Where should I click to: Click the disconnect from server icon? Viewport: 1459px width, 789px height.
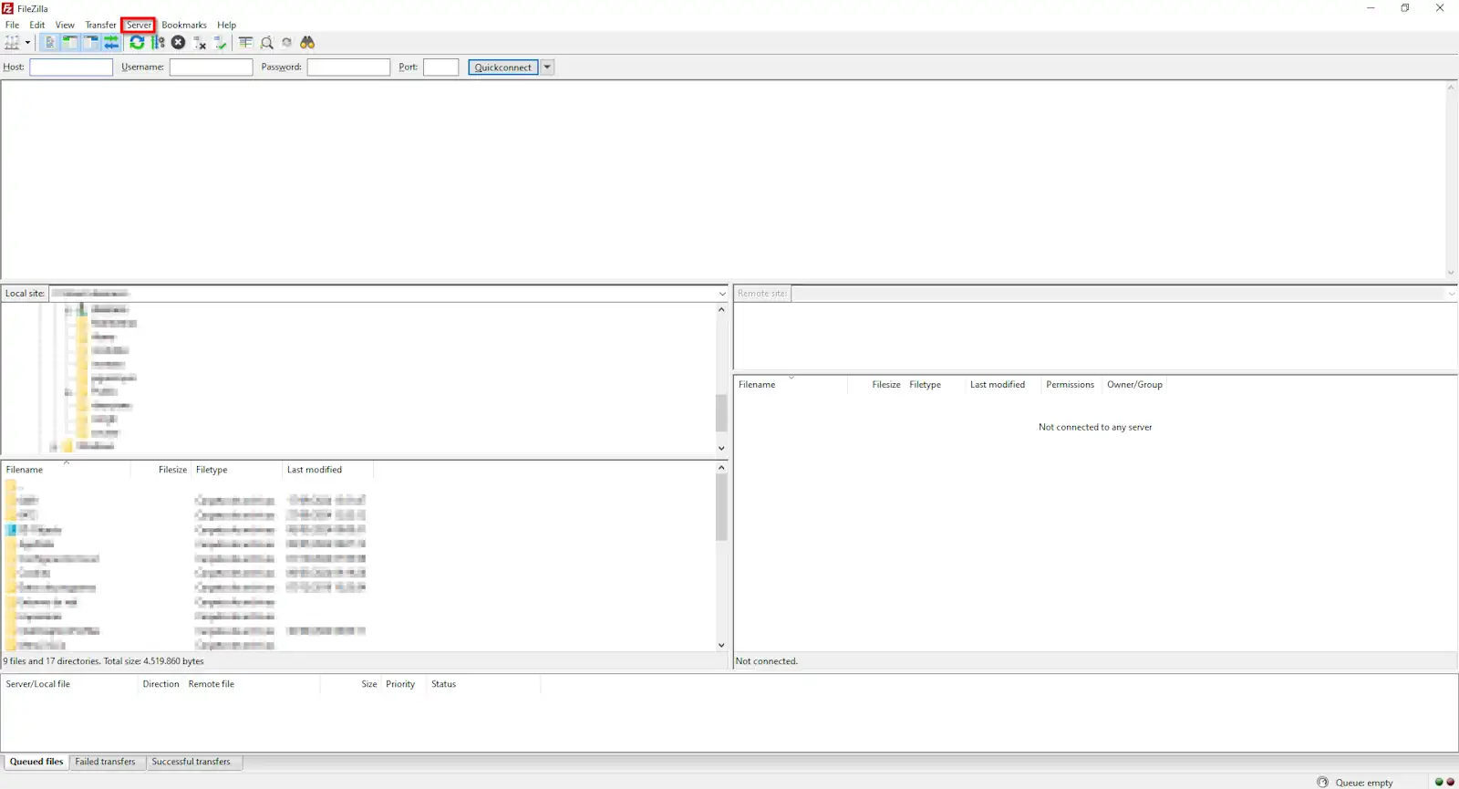pyautogui.click(x=200, y=43)
